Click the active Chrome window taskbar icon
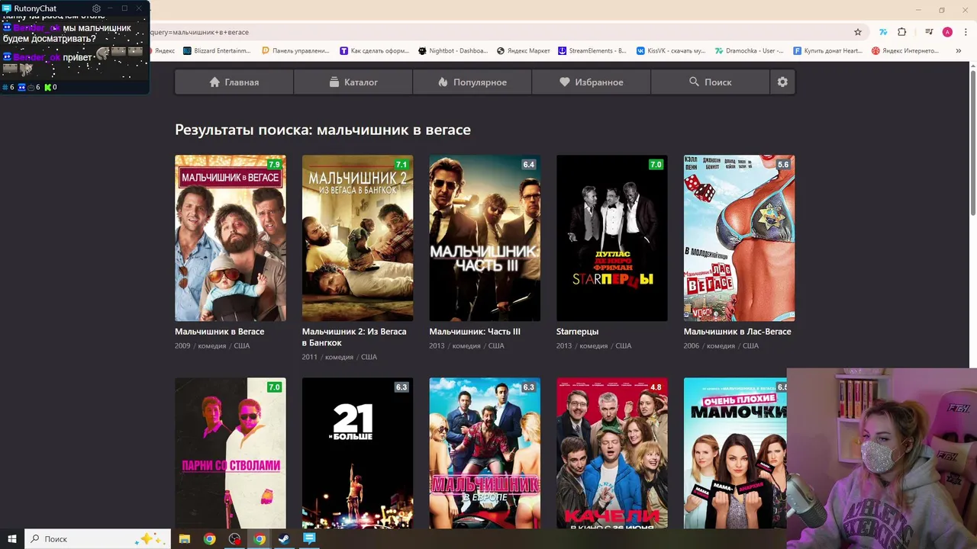The width and height of the screenshot is (977, 549). point(260,539)
